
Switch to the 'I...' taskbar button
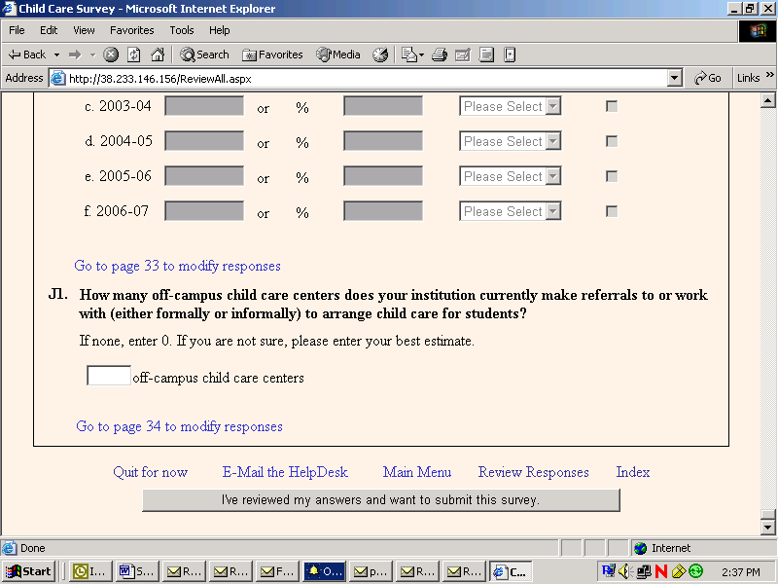tap(91, 571)
